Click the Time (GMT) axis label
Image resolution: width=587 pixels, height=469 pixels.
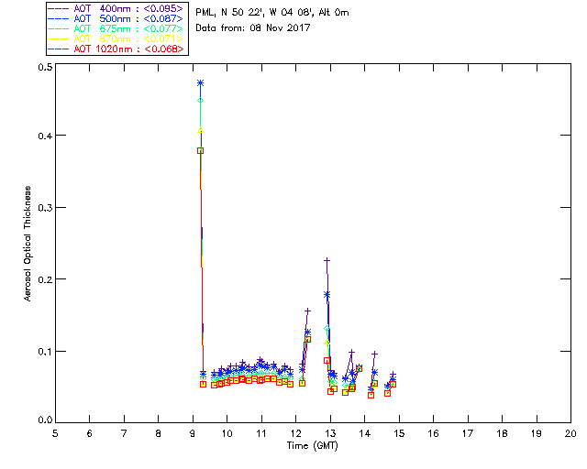click(312, 446)
